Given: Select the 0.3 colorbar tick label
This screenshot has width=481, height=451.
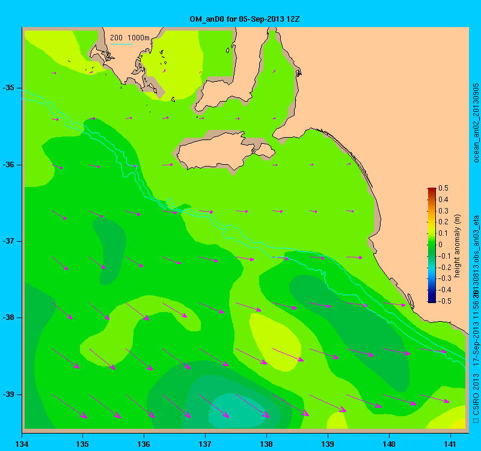Looking at the screenshot, I should [x=443, y=211].
